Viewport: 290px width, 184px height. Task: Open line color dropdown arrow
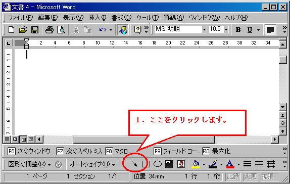coord(221,164)
